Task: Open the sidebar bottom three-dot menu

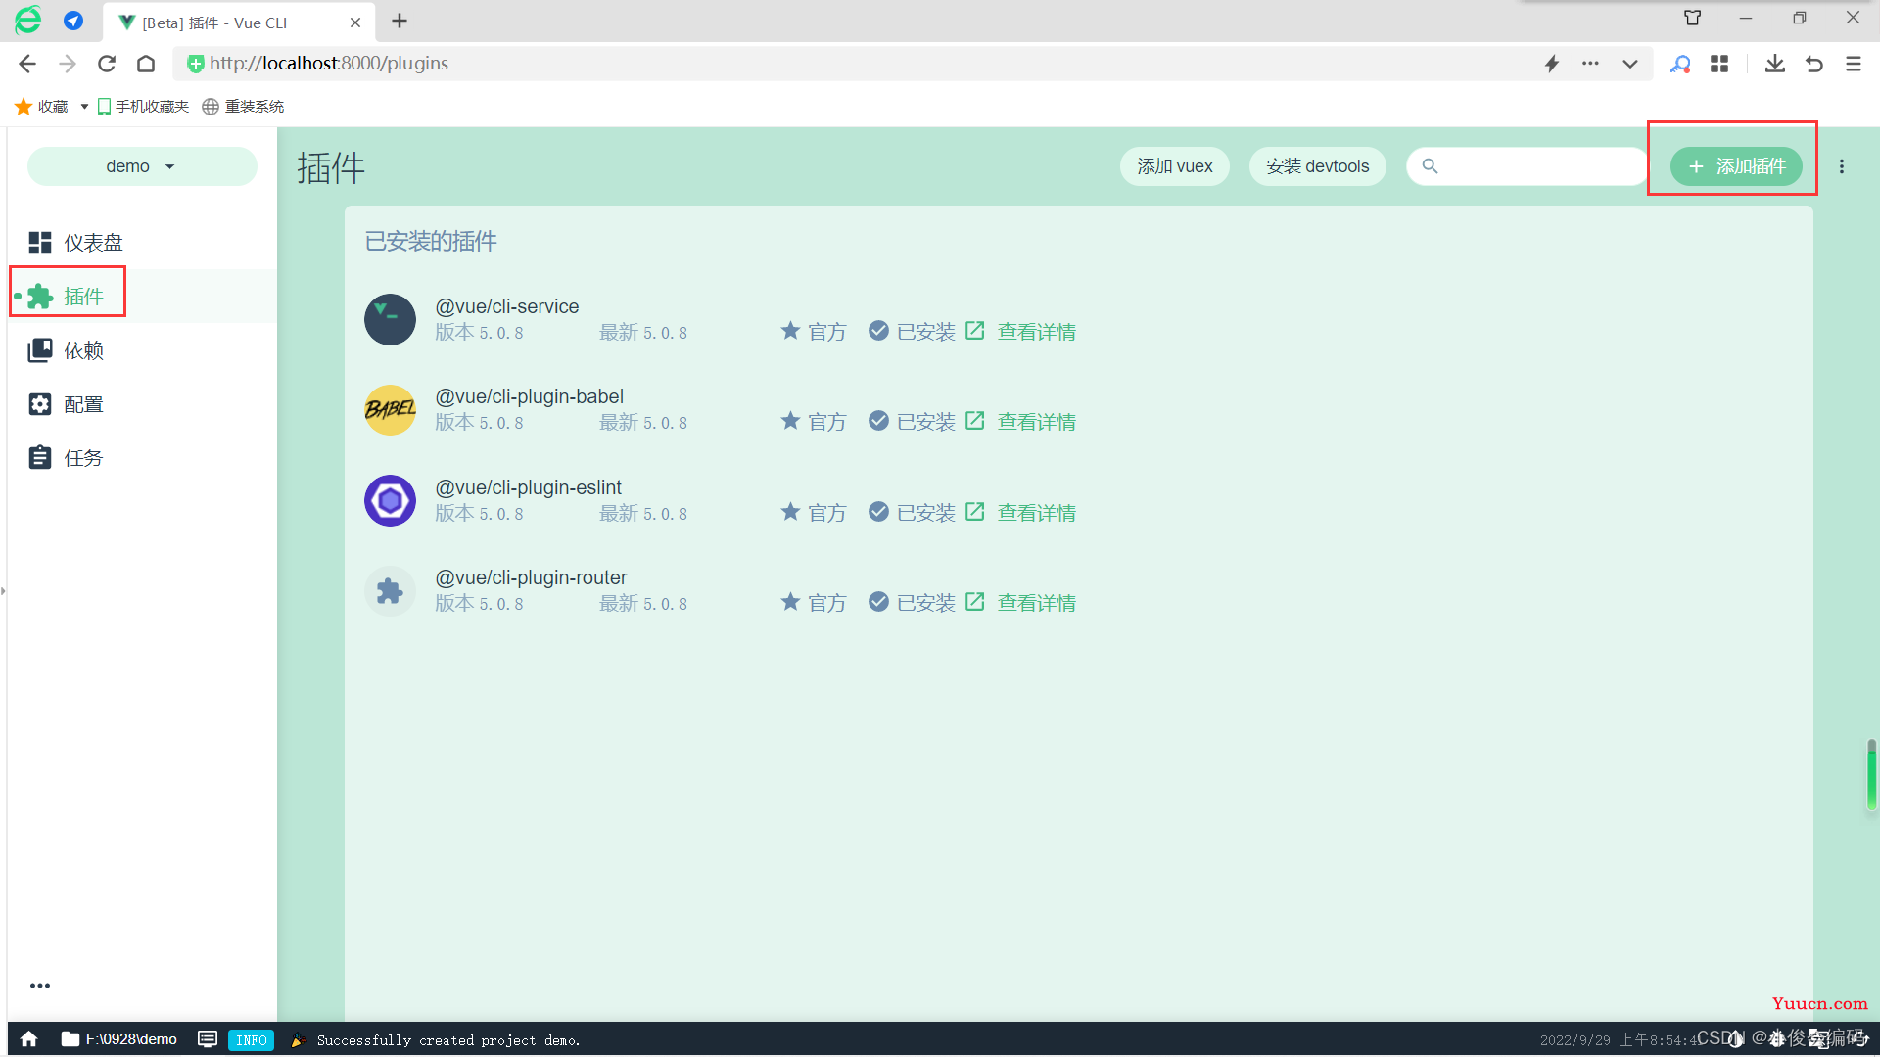Action: tap(40, 986)
